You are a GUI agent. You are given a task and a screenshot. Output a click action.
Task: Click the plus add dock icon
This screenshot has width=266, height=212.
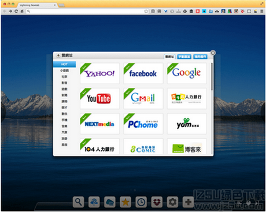click(188, 202)
